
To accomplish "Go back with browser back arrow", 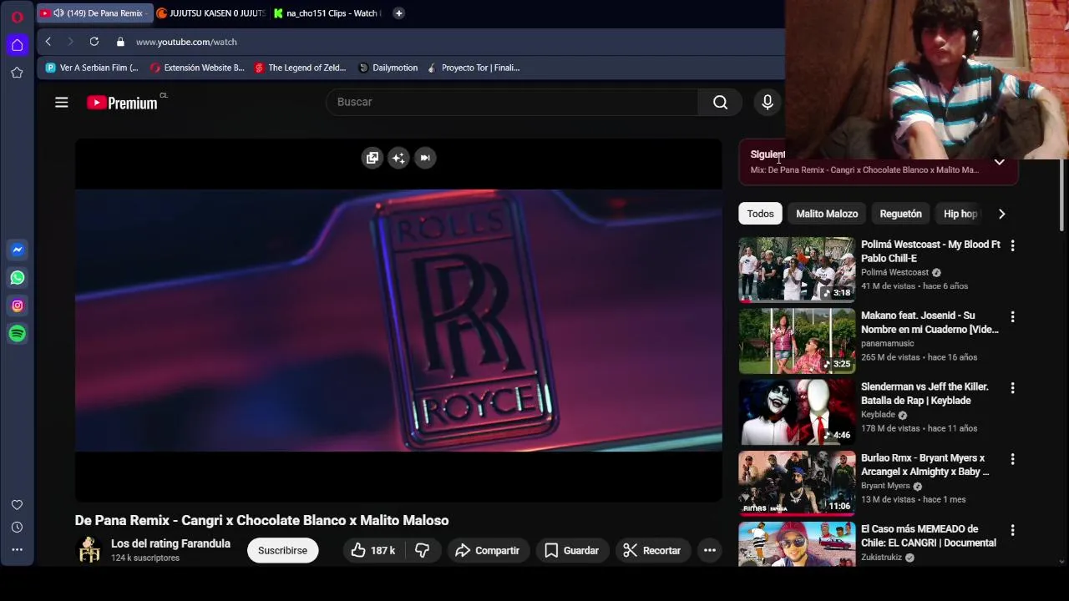I will pos(48,42).
